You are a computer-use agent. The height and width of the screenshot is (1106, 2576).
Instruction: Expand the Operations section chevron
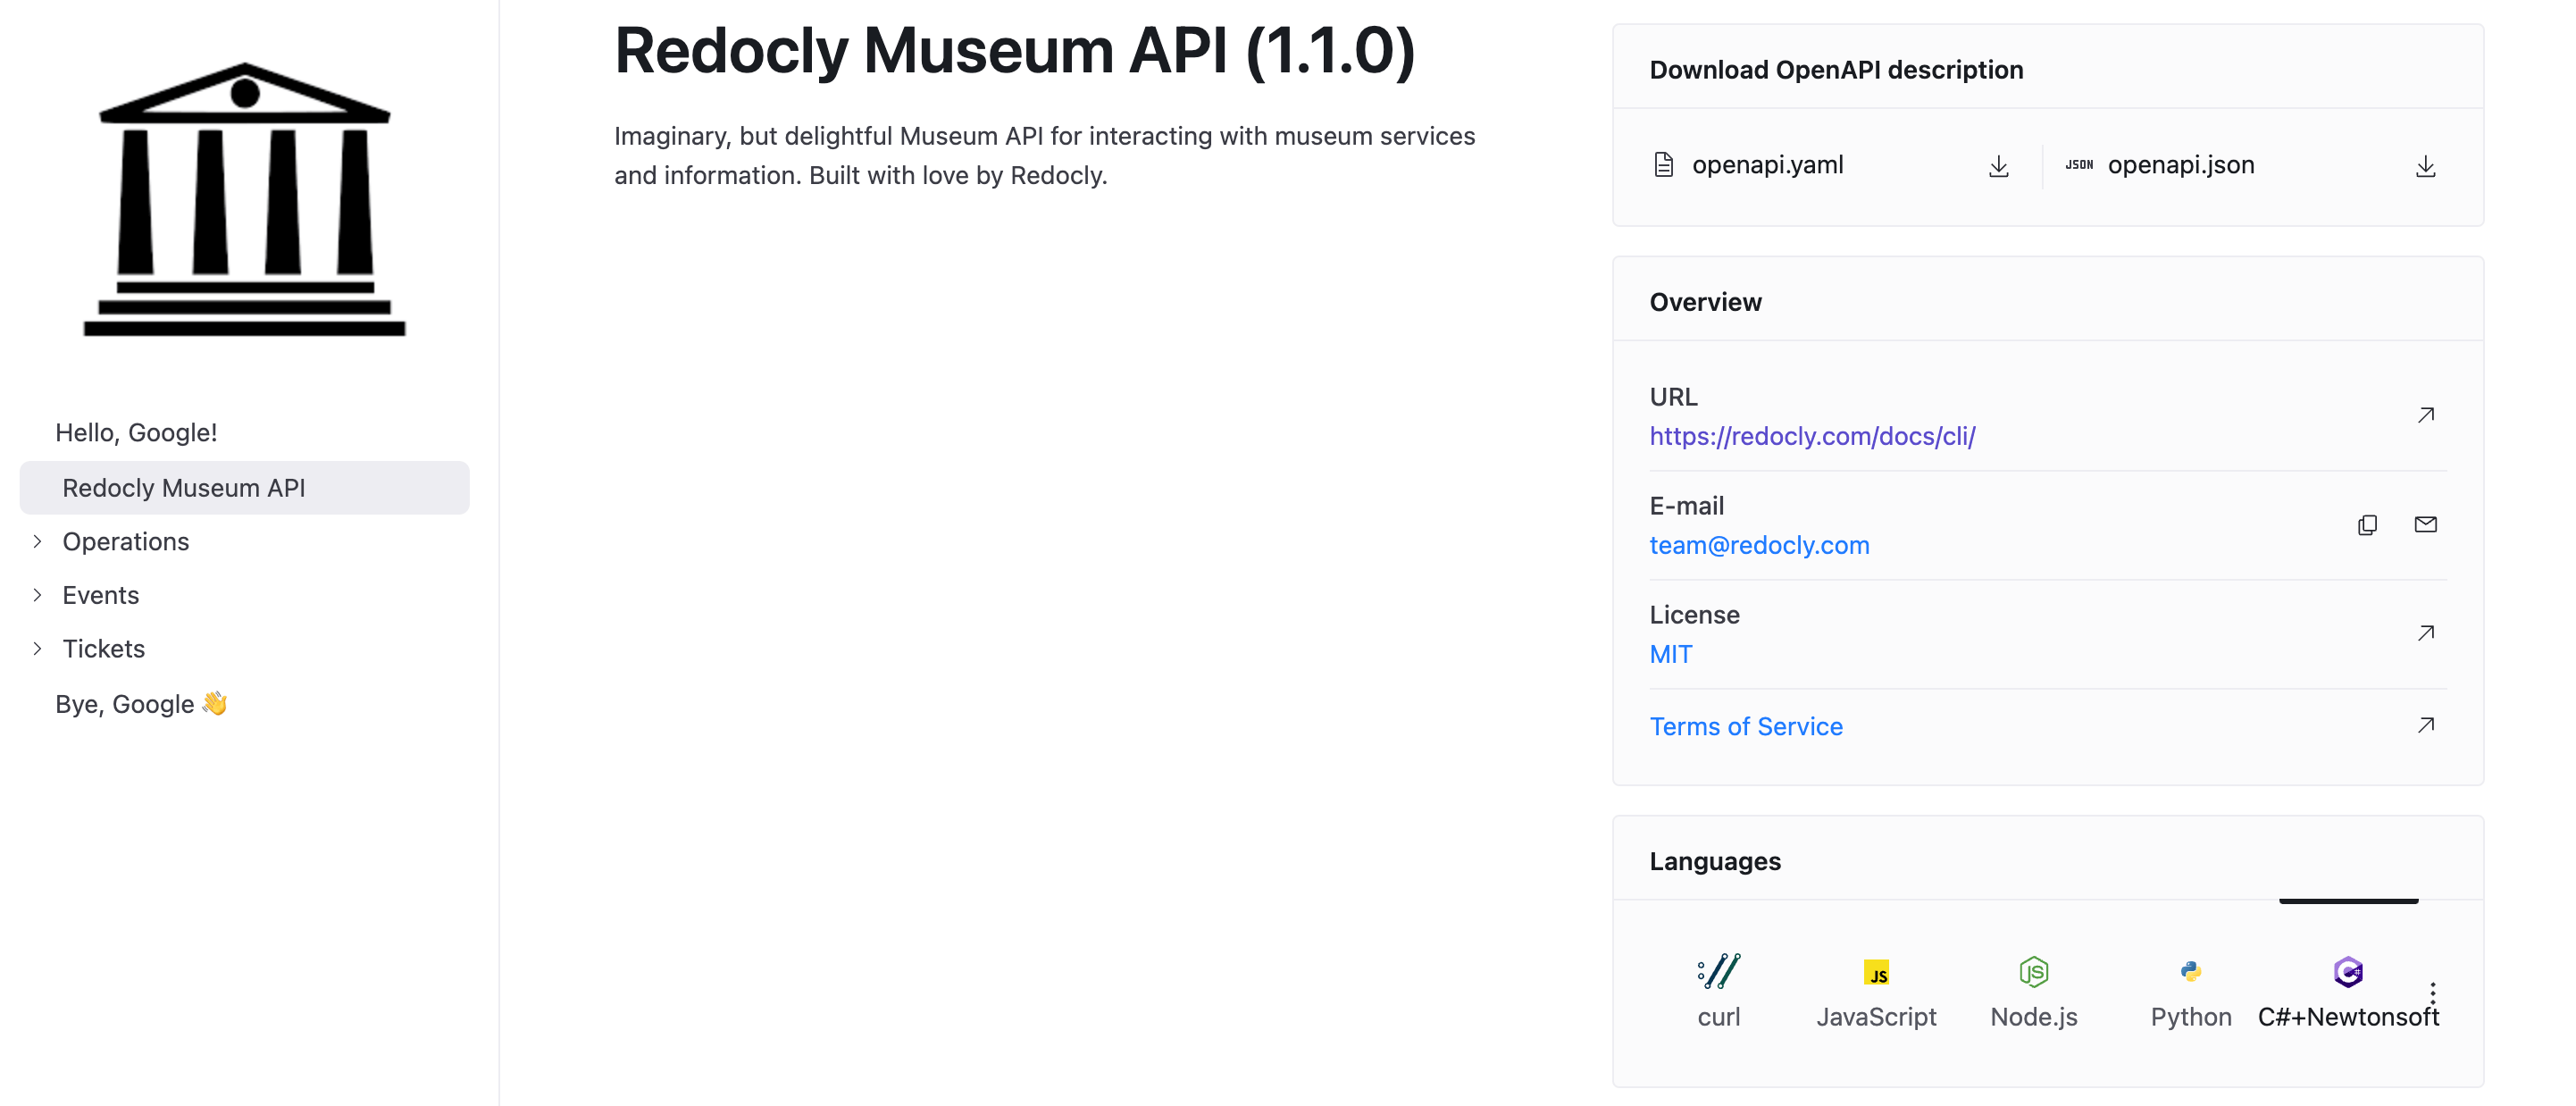37,541
